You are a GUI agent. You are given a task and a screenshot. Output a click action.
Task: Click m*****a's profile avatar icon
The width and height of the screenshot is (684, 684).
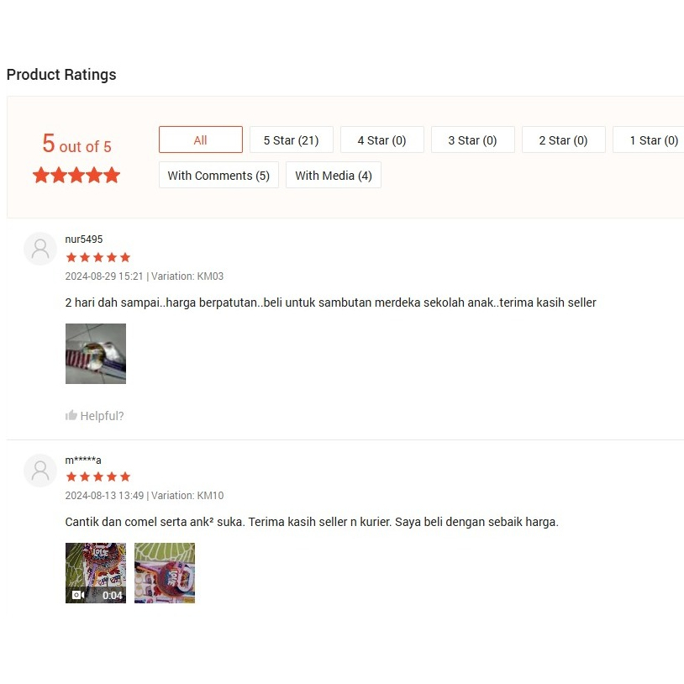coord(39,470)
